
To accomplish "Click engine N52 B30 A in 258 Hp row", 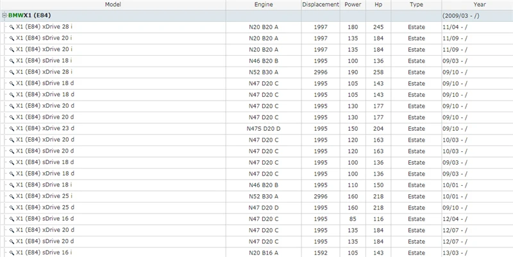I will (x=264, y=72).
